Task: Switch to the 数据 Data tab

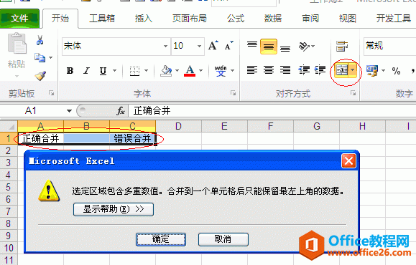Action: [x=273, y=18]
